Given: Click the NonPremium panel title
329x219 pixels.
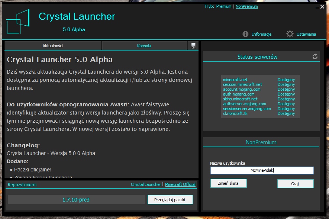Looking at the screenshot, I should click(x=261, y=142).
